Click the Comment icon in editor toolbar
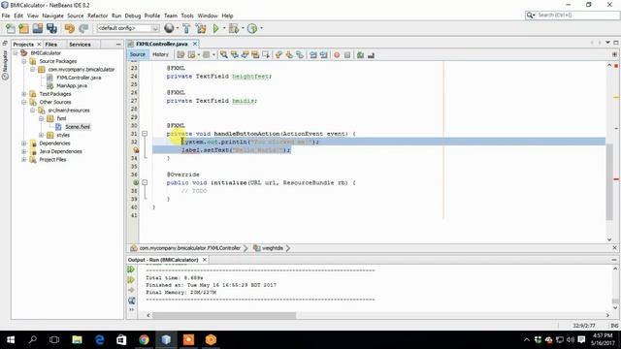Screen dimensions: 621x349 tap(360, 55)
